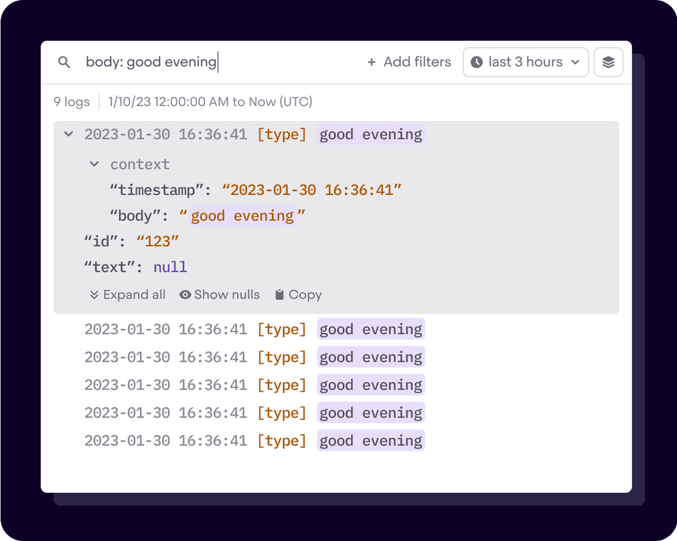Open the layers stack icon button
Image resolution: width=677 pixels, height=541 pixels.
608,62
